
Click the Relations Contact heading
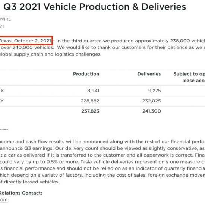21,193
